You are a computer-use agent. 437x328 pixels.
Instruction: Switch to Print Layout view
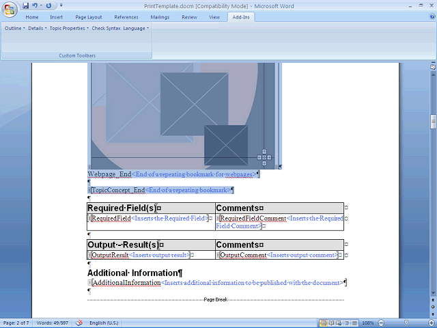click(x=323, y=323)
